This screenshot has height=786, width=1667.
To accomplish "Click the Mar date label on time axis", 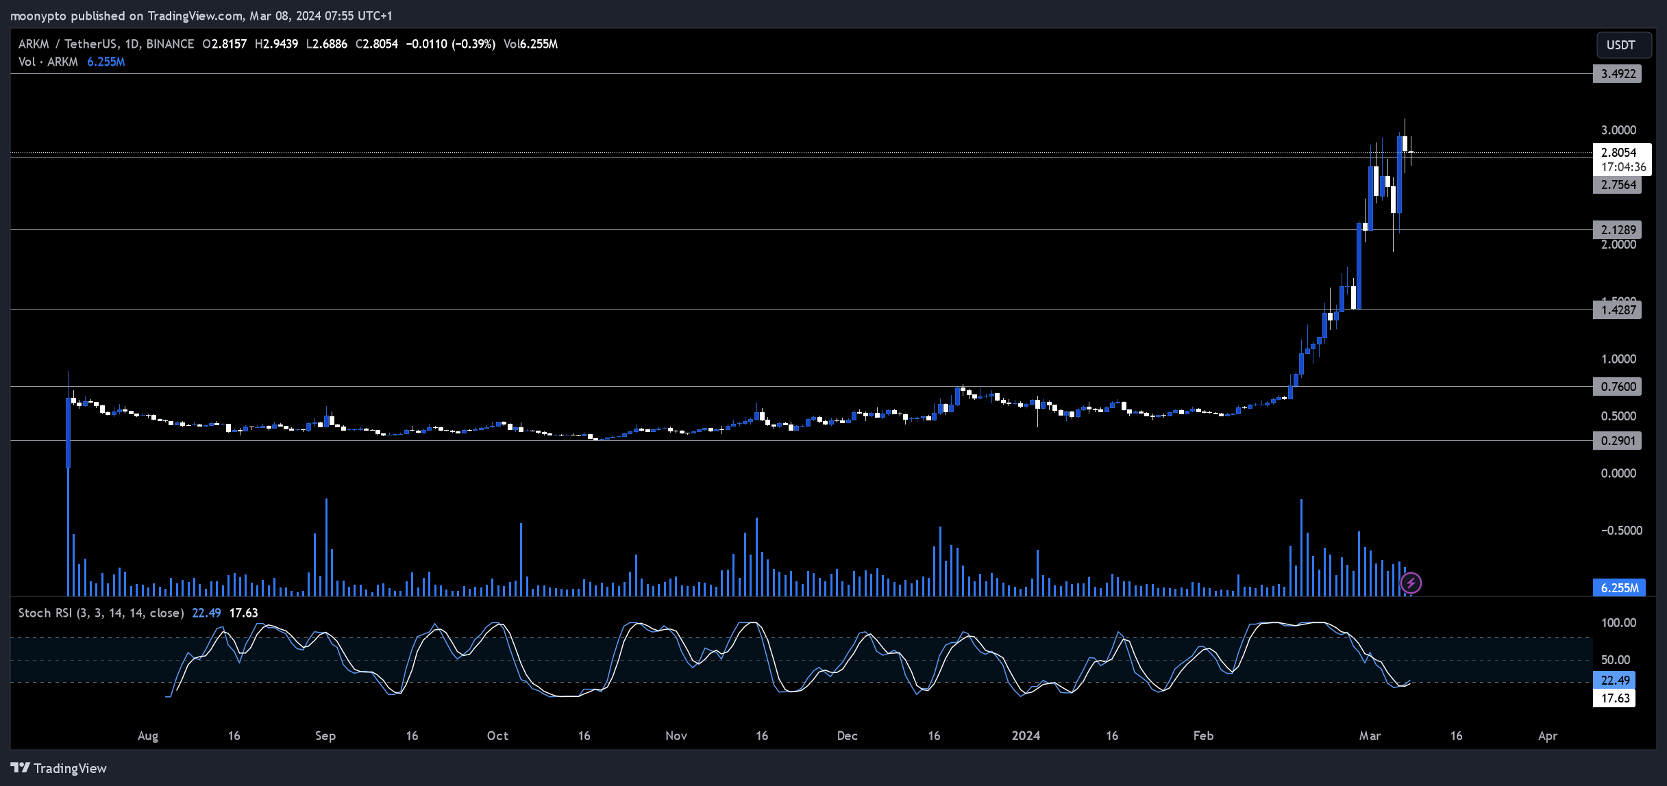I will point(1370,736).
